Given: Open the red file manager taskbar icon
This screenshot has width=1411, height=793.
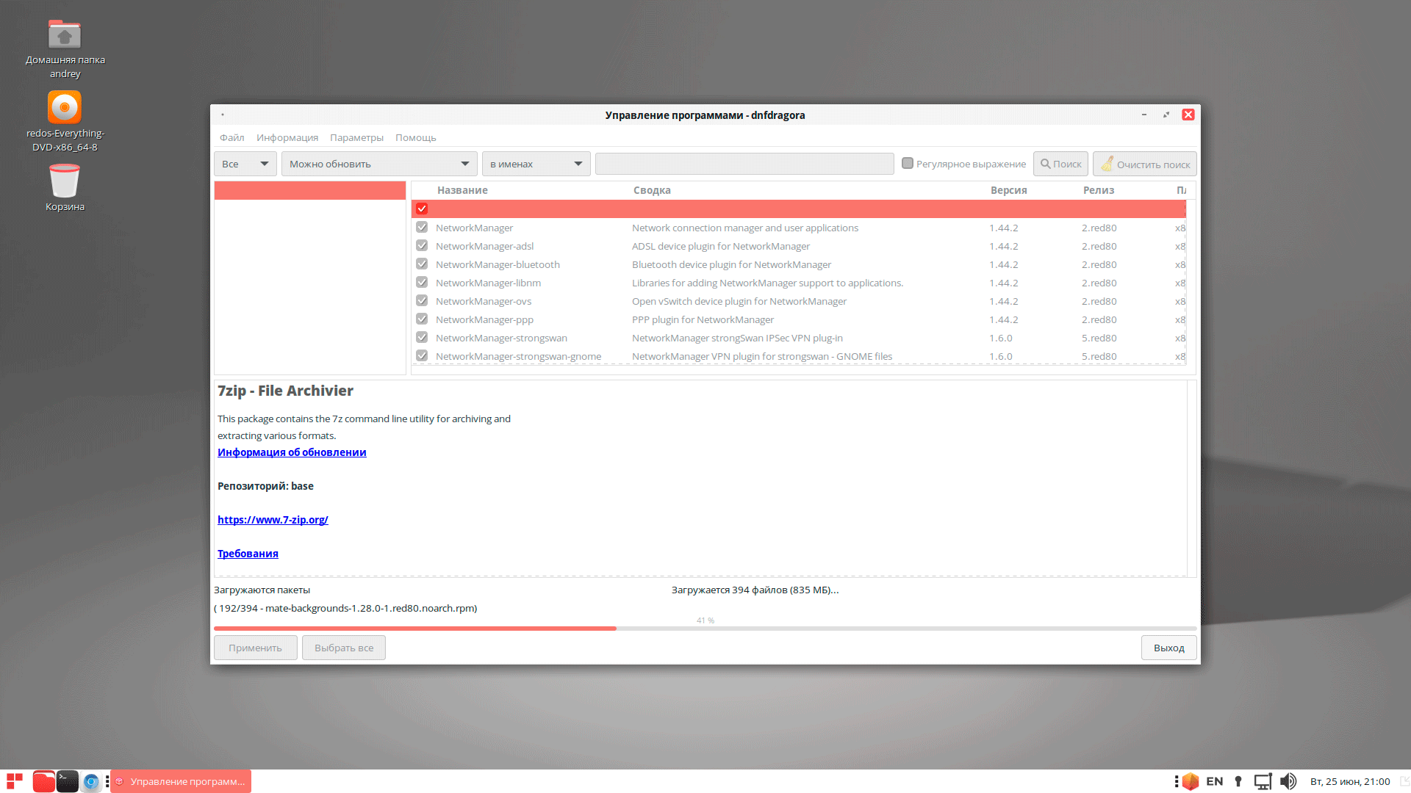Looking at the screenshot, I should [x=43, y=781].
